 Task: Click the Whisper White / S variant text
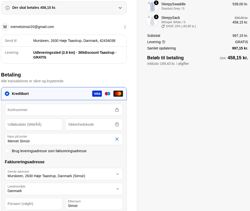point(173,22)
